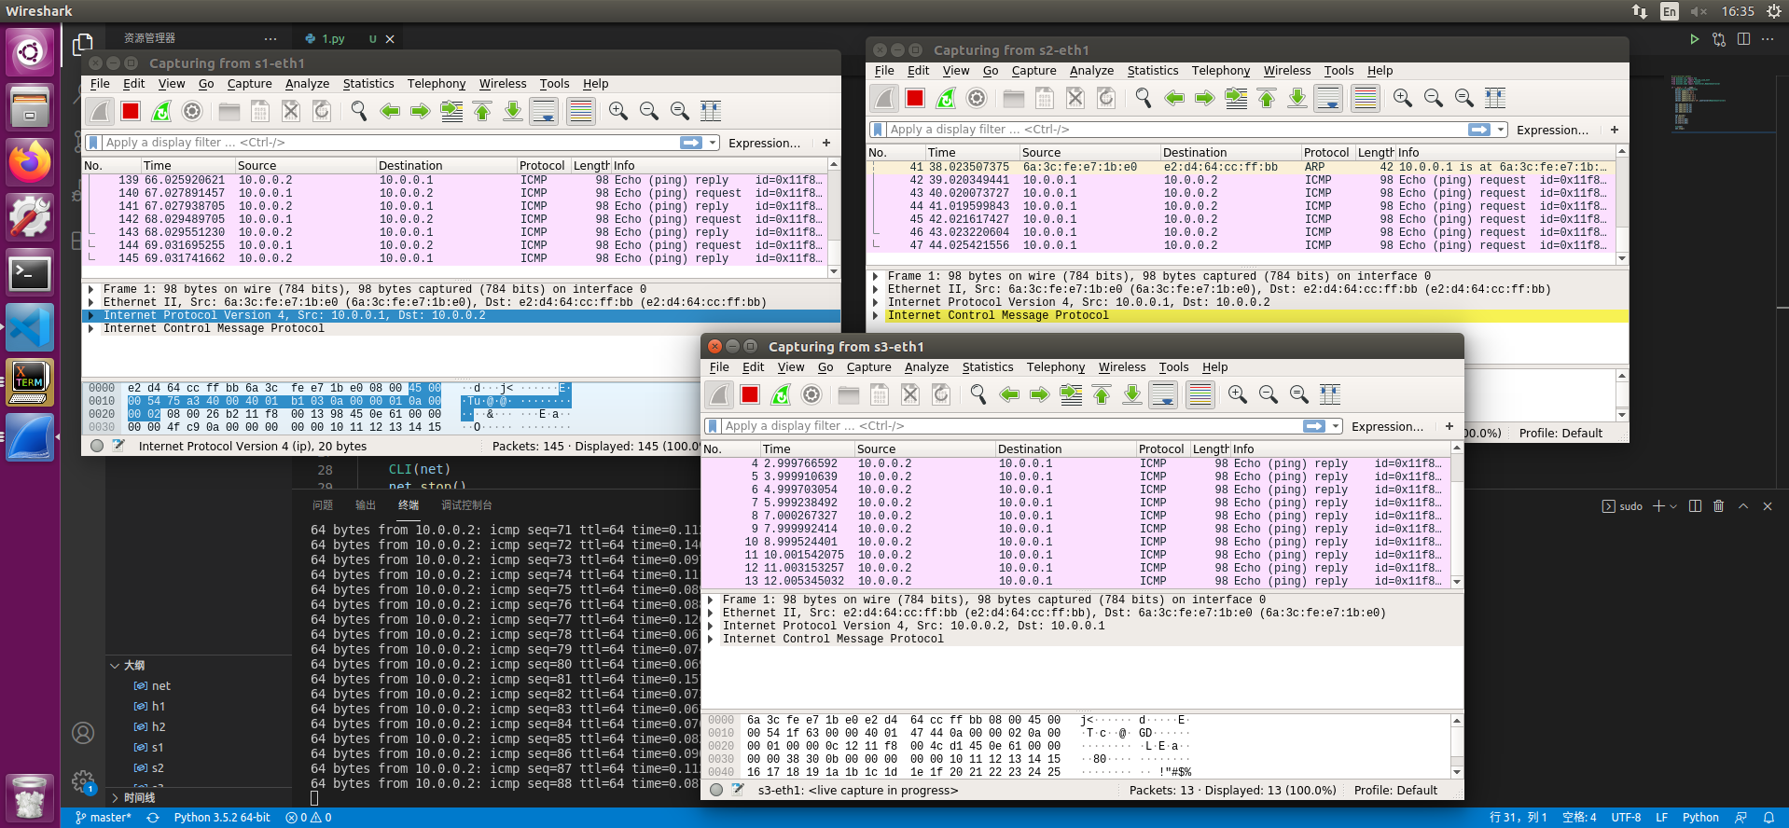Toggle auto-scroll during live capture in s3-eth1
The height and width of the screenshot is (828, 1789).
click(x=1163, y=394)
